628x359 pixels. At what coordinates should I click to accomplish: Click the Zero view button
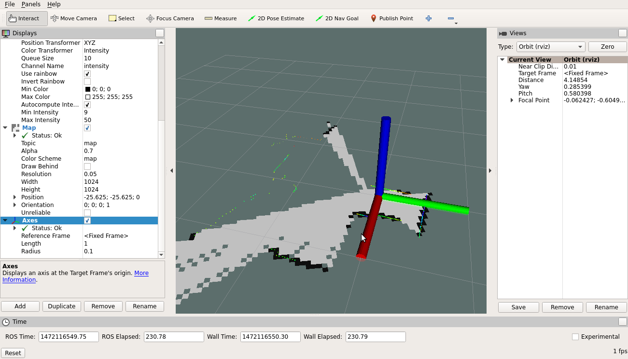click(608, 47)
